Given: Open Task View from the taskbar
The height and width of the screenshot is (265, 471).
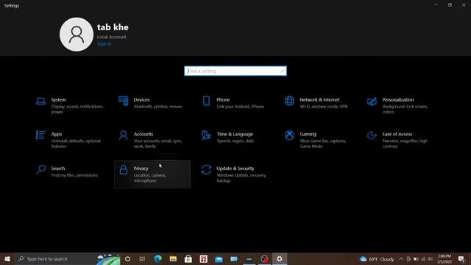Looking at the screenshot, I should 142,258.
